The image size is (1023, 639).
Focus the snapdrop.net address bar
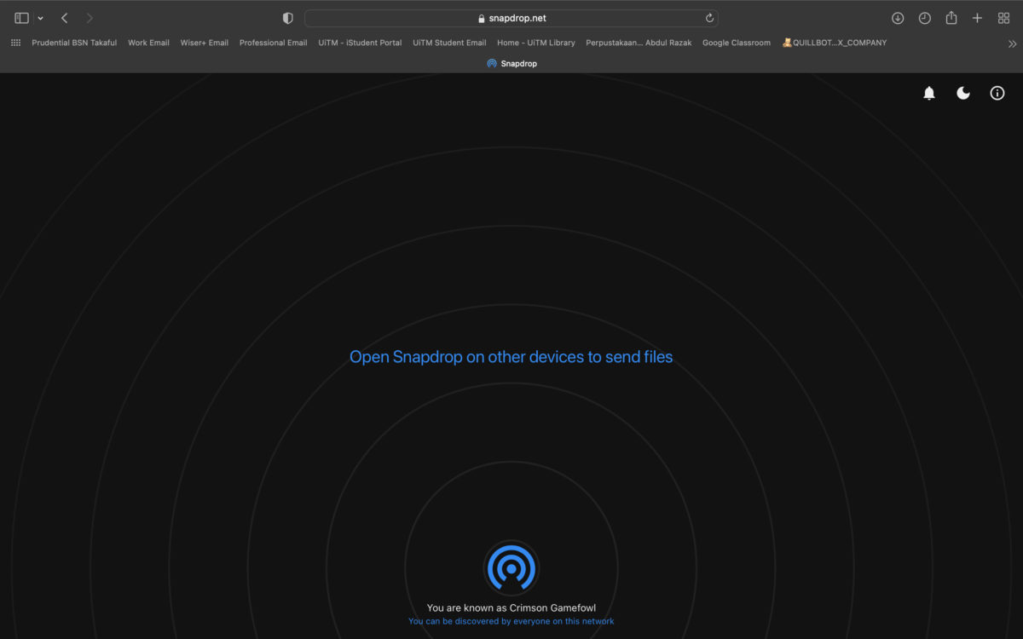pos(511,18)
